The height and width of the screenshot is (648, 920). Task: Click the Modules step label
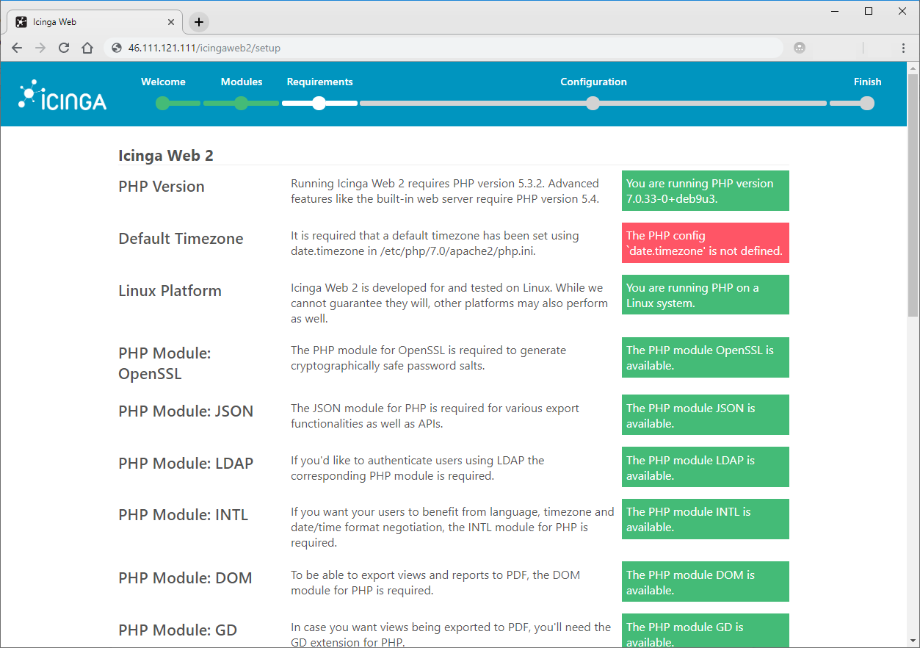point(241,82)
